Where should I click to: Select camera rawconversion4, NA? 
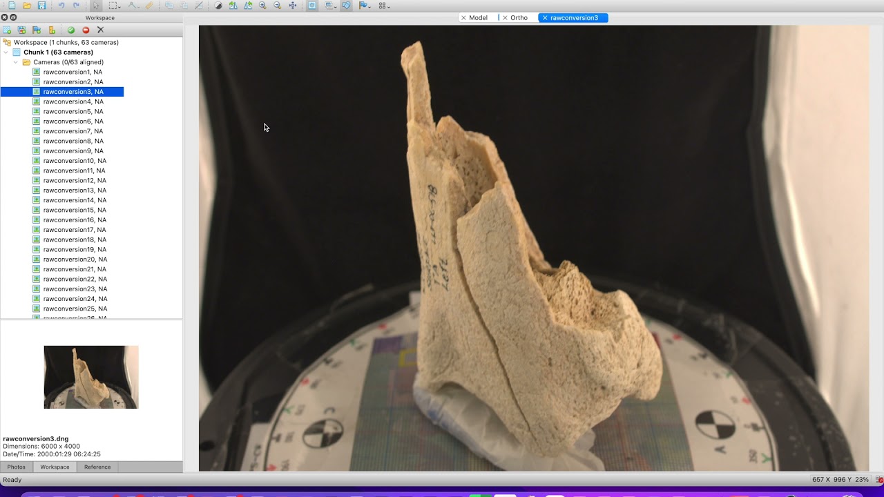click(x=73, y=101)
